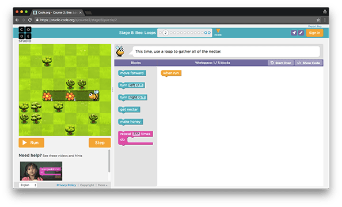Select puzzle 1 progress bubble
342x207 pixels.
coord(160,33)
